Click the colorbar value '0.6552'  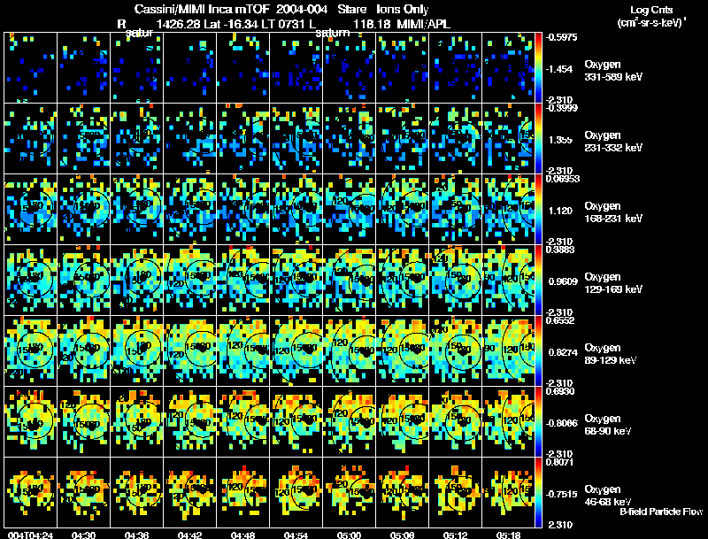[x=560, y=320]
